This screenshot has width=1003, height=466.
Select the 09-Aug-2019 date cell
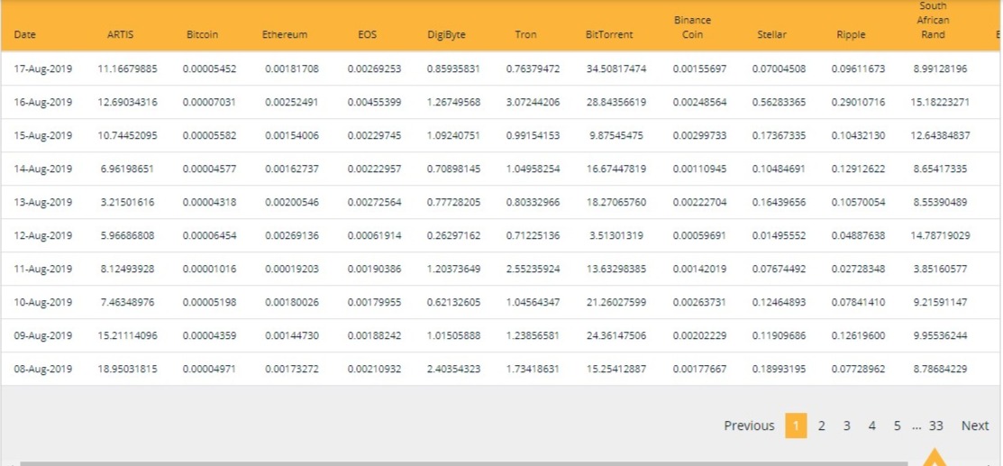pos(43,334)
